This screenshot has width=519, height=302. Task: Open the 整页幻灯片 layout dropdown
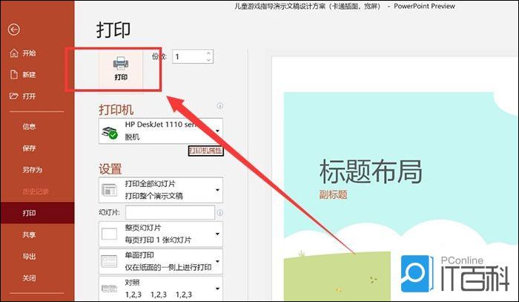tap(161, 234)
